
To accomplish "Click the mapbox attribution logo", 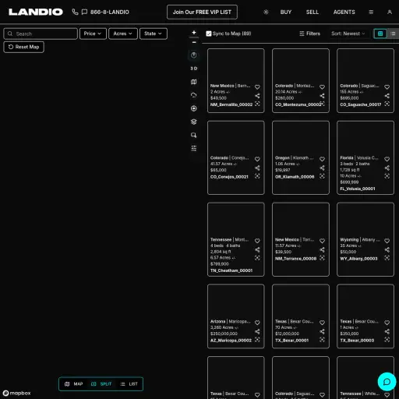I will point(17,393).
